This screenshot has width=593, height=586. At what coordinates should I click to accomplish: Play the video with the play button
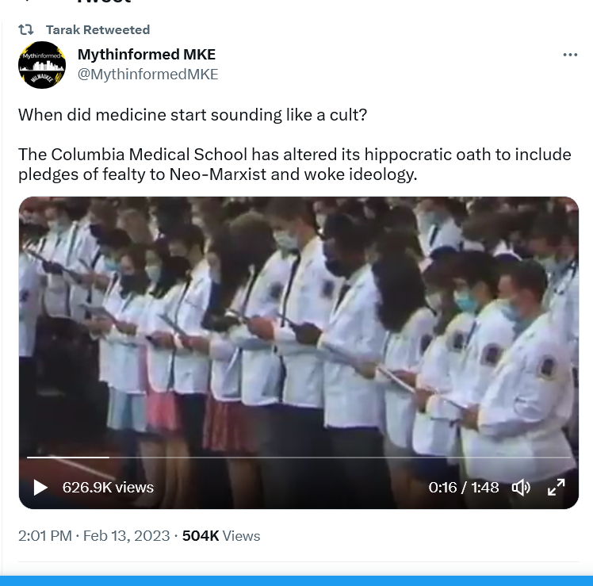pos(40,487)
